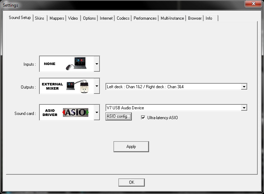This screenshot has height=194, width=264.
Task: Expand the deck channel assignment dropdown
Action: [x=244, y=87]
